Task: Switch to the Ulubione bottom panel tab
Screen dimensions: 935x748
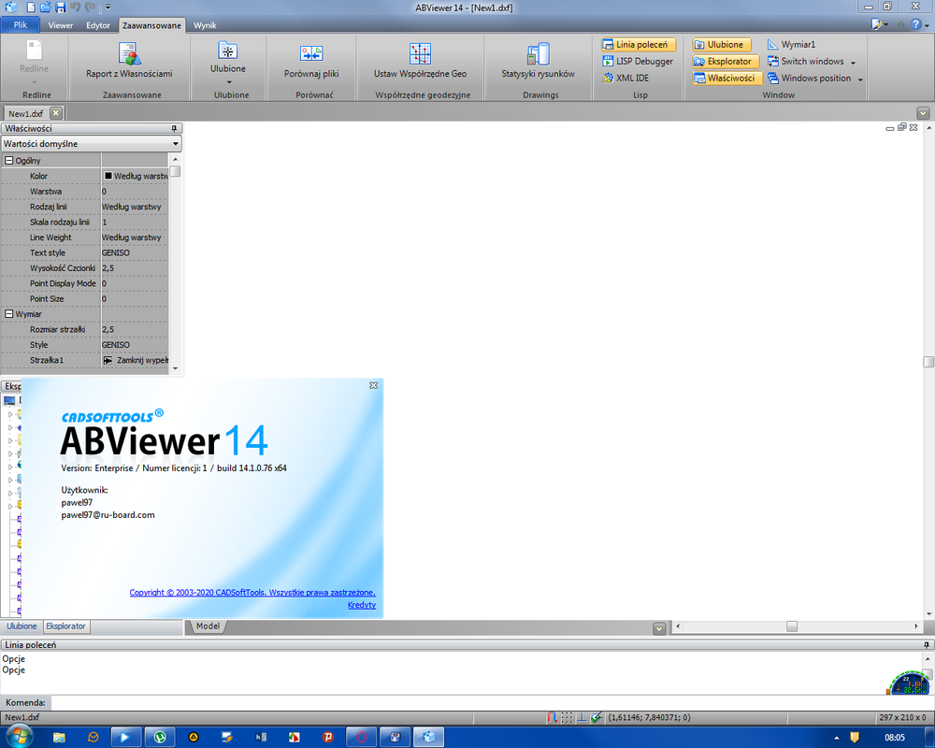Action: click(22, 626)
